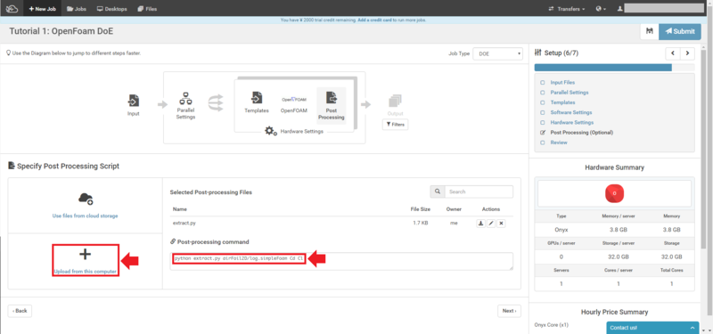The image size is (713, 334).
Task: Open the output Filters button
Action: click(395, 124)
